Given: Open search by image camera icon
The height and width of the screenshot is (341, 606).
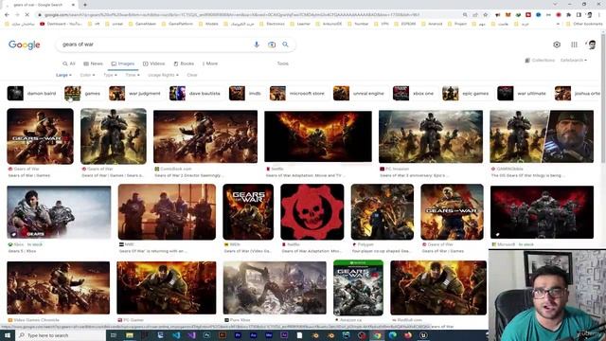Looking at the screenshot, I should coord(272,45).
